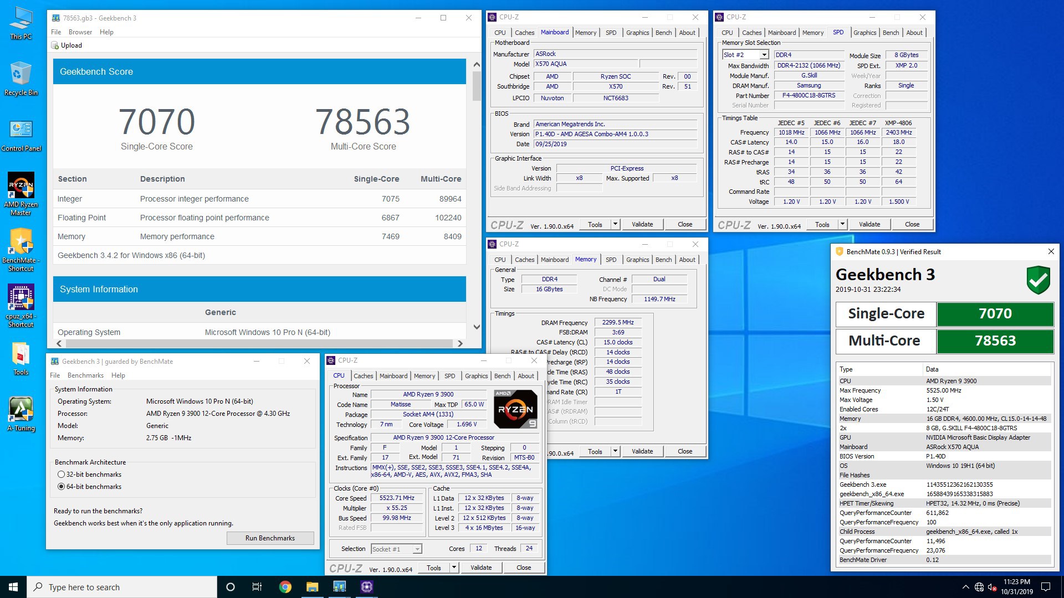Click the Geekbench 78563.gb3 title icon
This screenshot has width=1064, height=598.
(x=55, y=18)
